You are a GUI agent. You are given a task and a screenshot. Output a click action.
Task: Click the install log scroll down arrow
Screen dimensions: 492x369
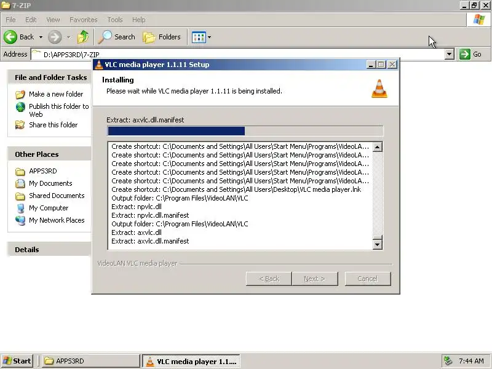[378, 244]
